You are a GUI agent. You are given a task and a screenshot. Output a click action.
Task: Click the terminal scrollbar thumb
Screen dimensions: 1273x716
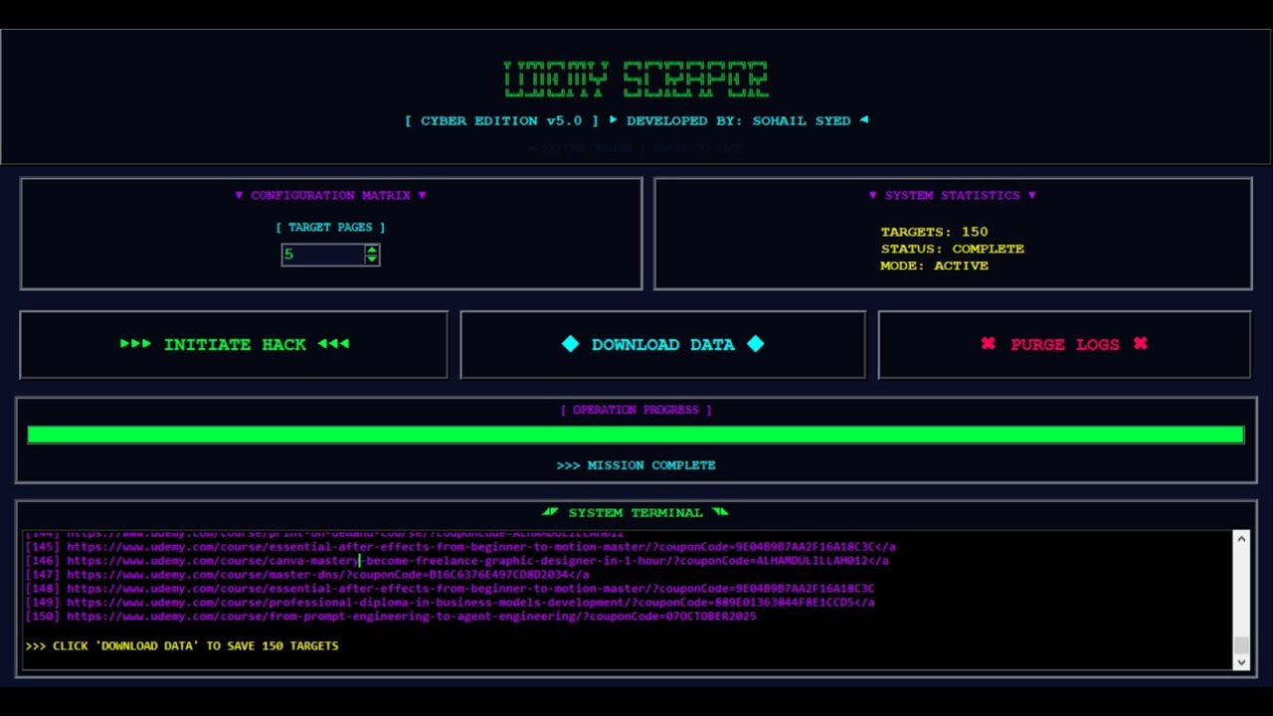[1241, 644]
